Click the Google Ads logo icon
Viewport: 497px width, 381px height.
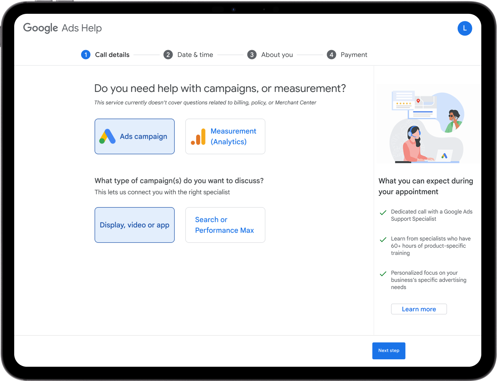tap(107, 136)
